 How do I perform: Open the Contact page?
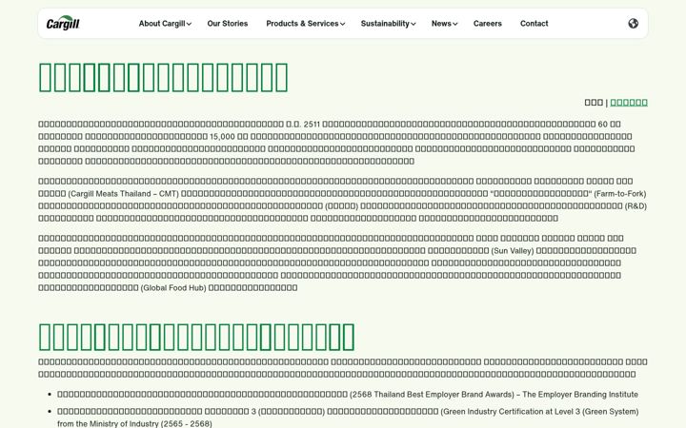point(534,24)
